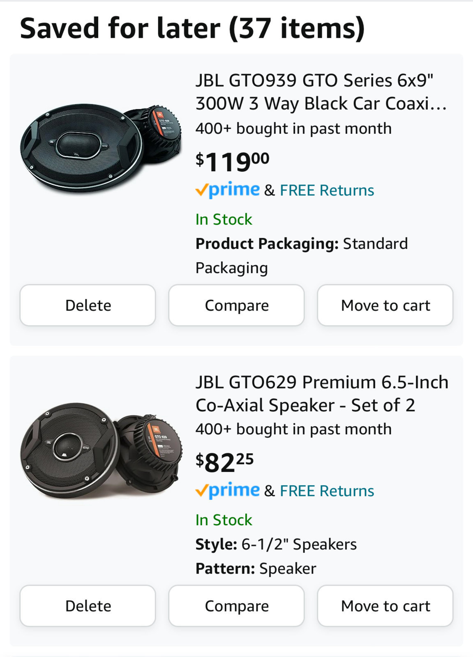Move the JBL GTO939 speakers to cart
The image size is (473, 657).
pos(385,305)
